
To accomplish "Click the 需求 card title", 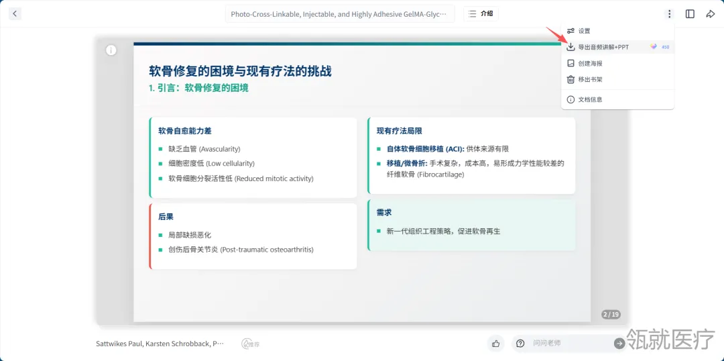I will [384, 213].
